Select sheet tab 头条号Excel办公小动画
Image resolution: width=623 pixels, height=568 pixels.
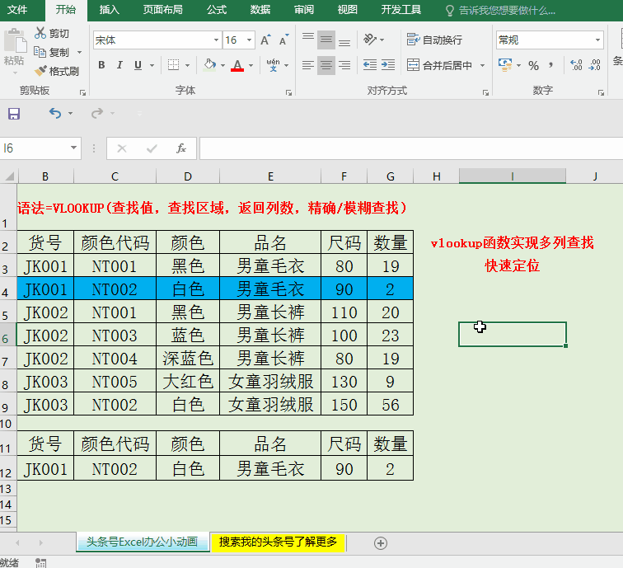pyautogui.click(x=143, y=542)
